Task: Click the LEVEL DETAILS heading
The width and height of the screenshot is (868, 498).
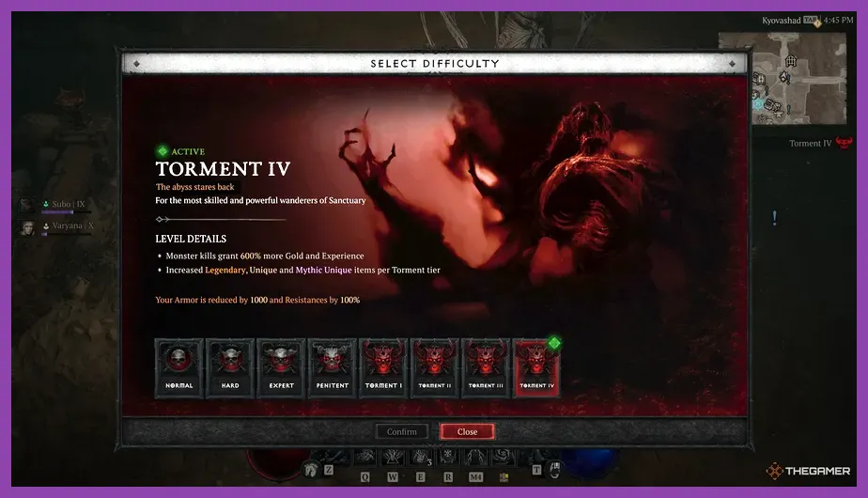Action: 191,239
